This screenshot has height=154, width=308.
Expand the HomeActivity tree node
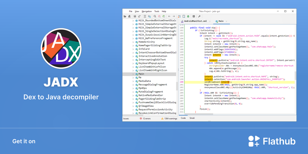point(133,42)
